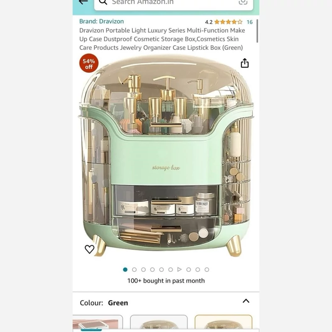
Task: Collapse the Colour section chevron
Action: coord(246,301)
